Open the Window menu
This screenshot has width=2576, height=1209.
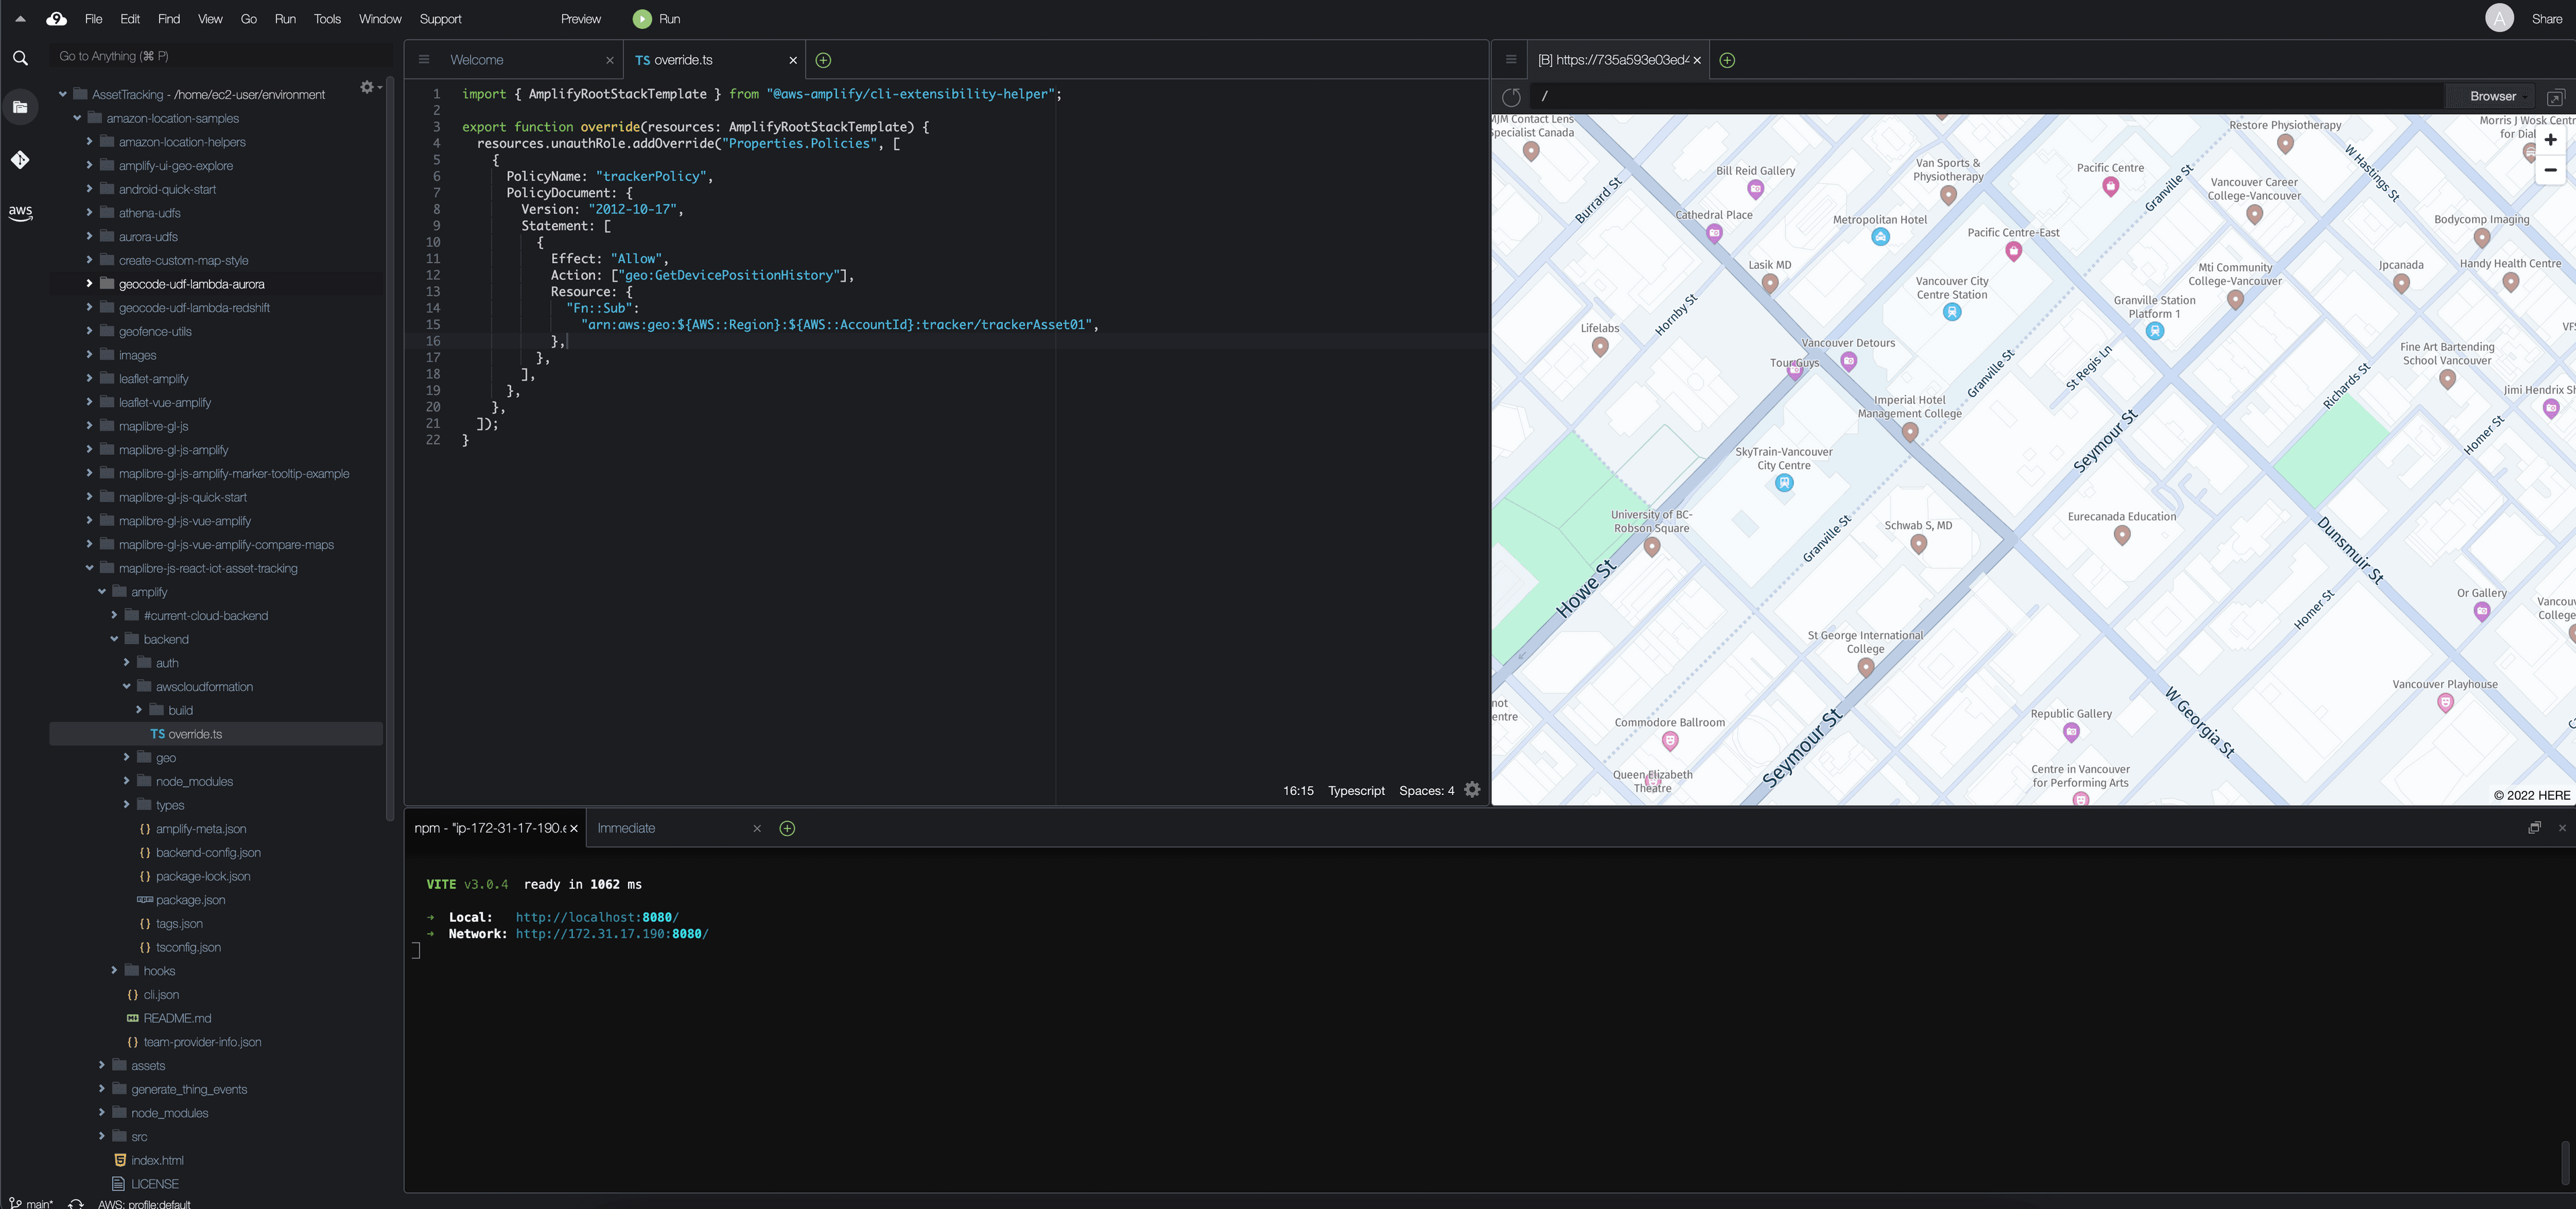[380, 19]
